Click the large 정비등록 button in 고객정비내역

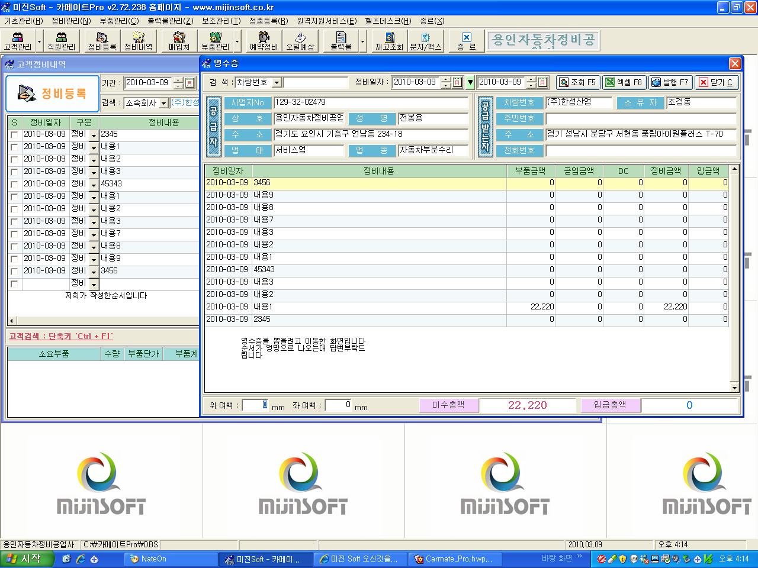coord(52,93)
